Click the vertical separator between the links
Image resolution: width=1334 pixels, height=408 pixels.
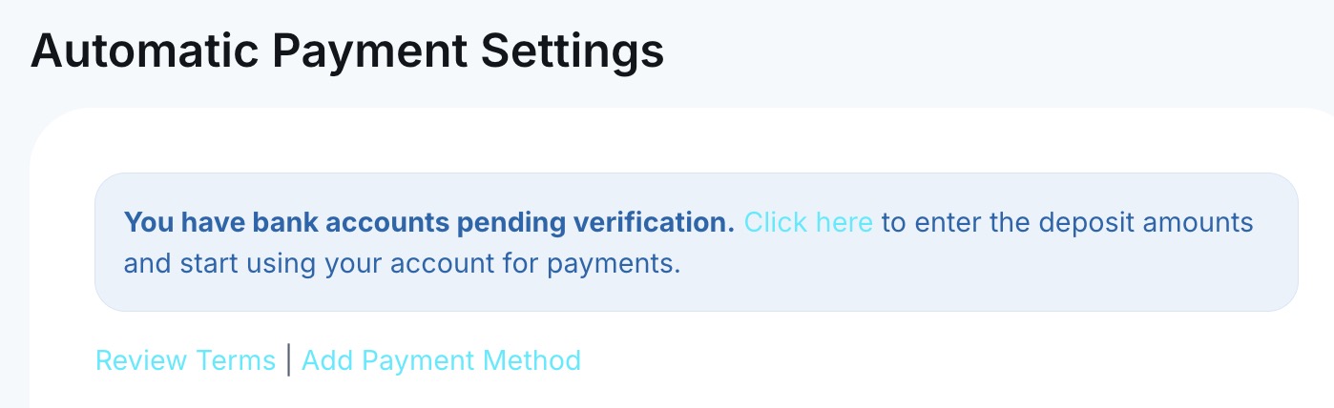click(x=288, y=360)
